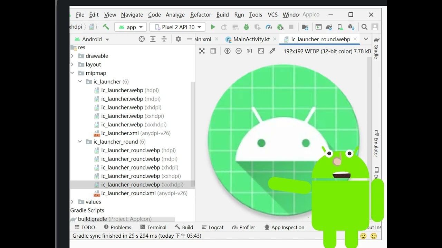Viewport: 442px width, 248px height.
Task: Open the Terminal tool window
Action: [153, 227]
